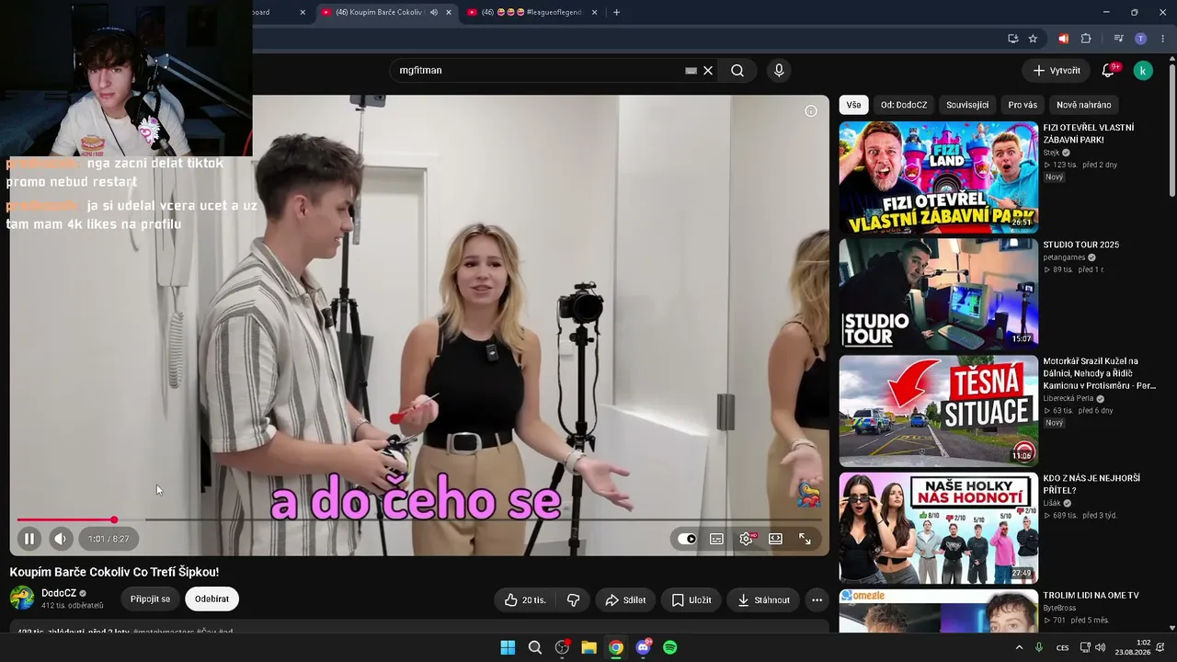
Task: Click Připojit se membership button
Action: click(150, 599)
